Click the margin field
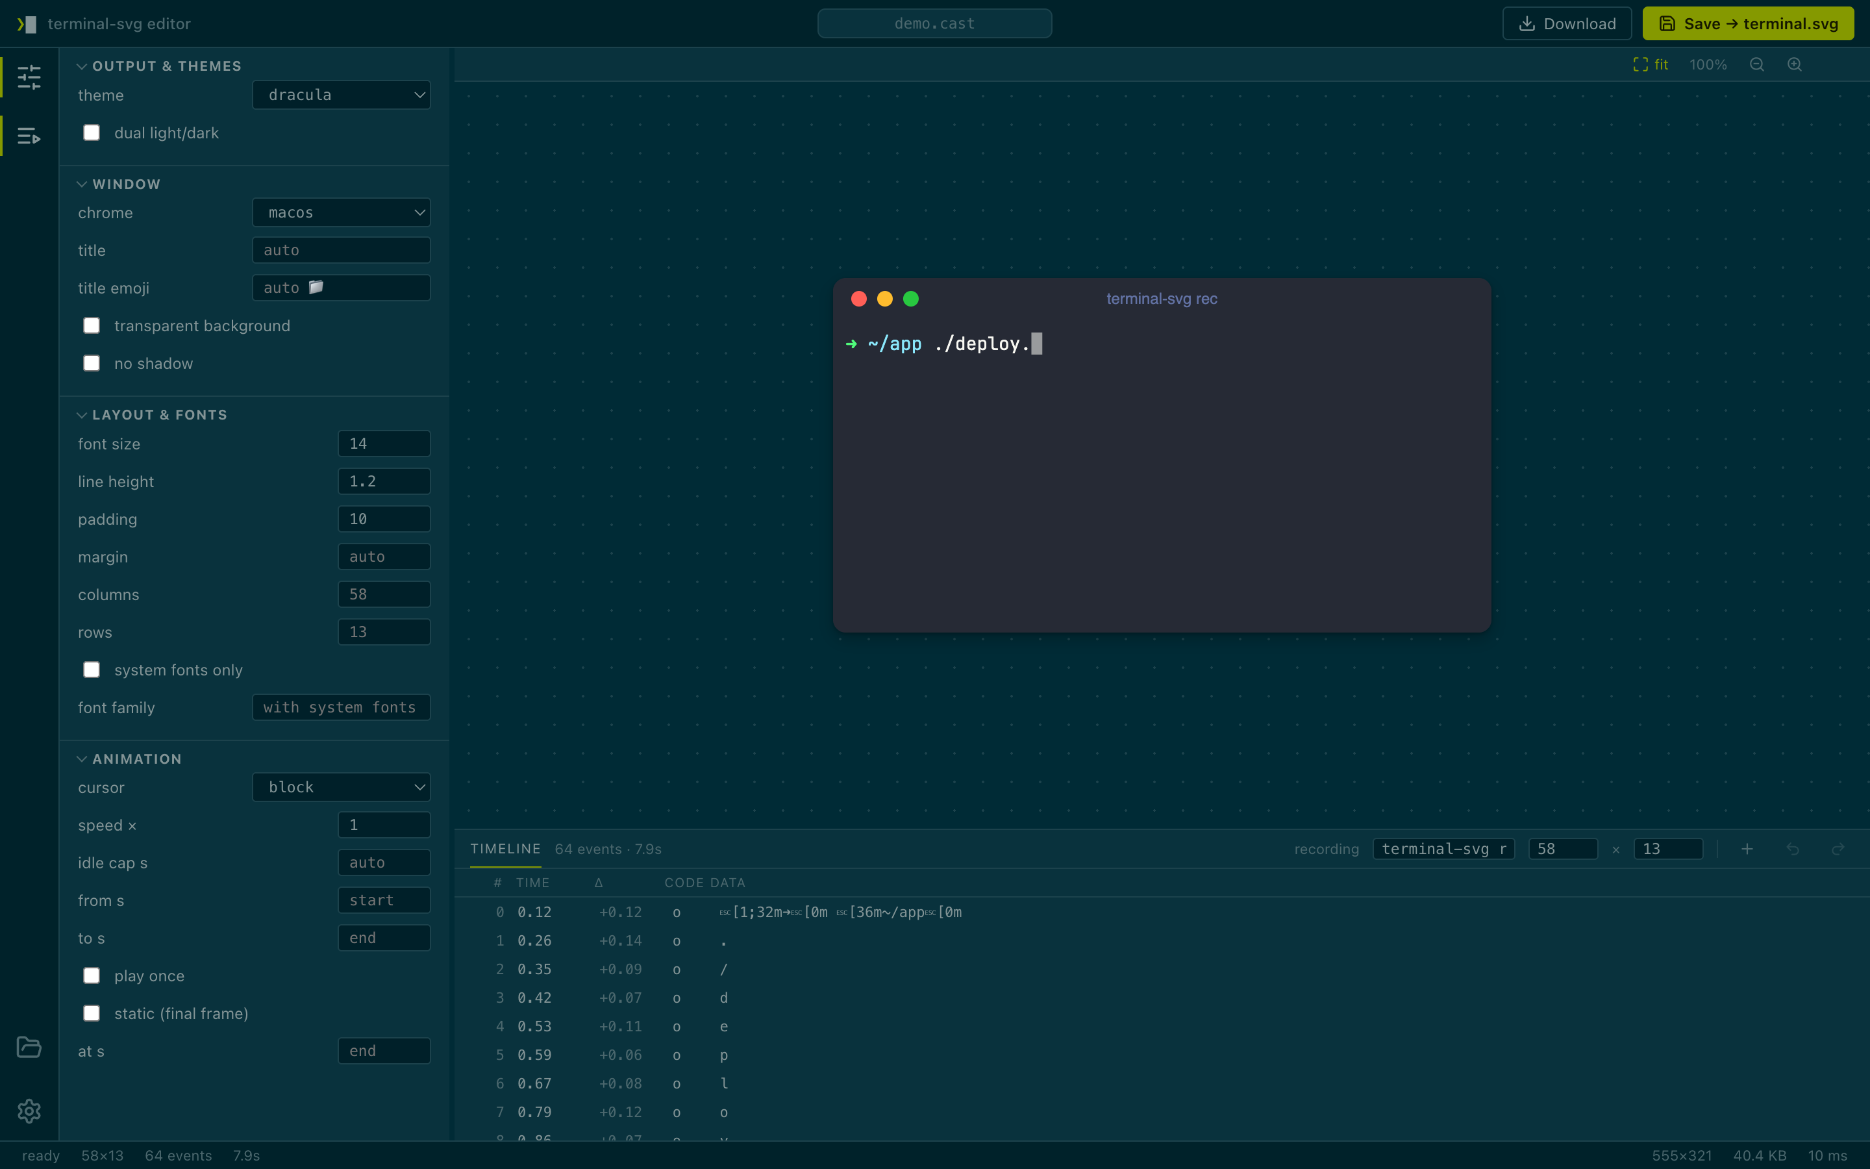This screenshot has height=1169, width=1870. [x=384, y=557]
